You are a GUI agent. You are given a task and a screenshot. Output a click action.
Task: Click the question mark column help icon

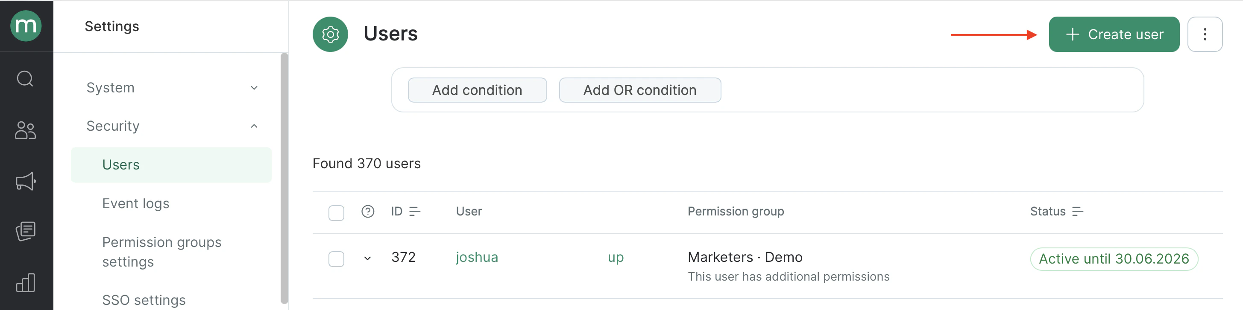[x=368, y=211]
